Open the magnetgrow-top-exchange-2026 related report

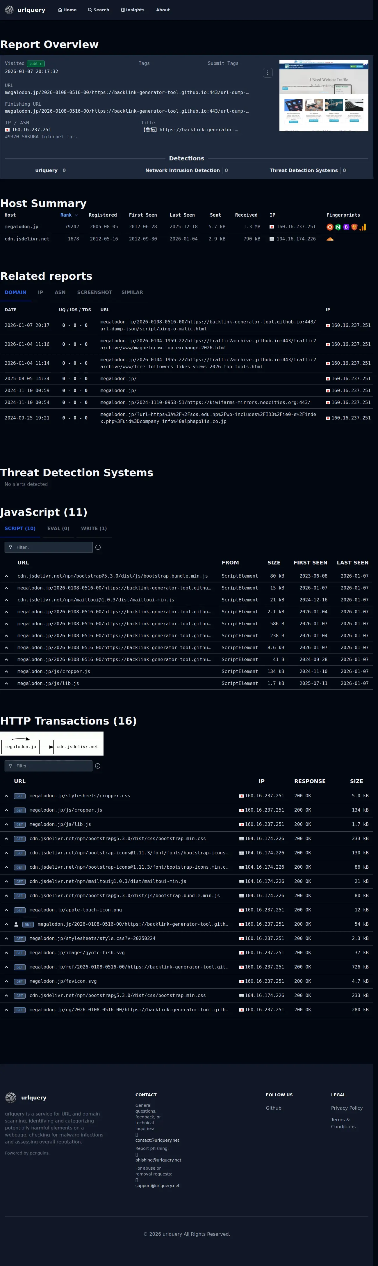pos(208,344)
